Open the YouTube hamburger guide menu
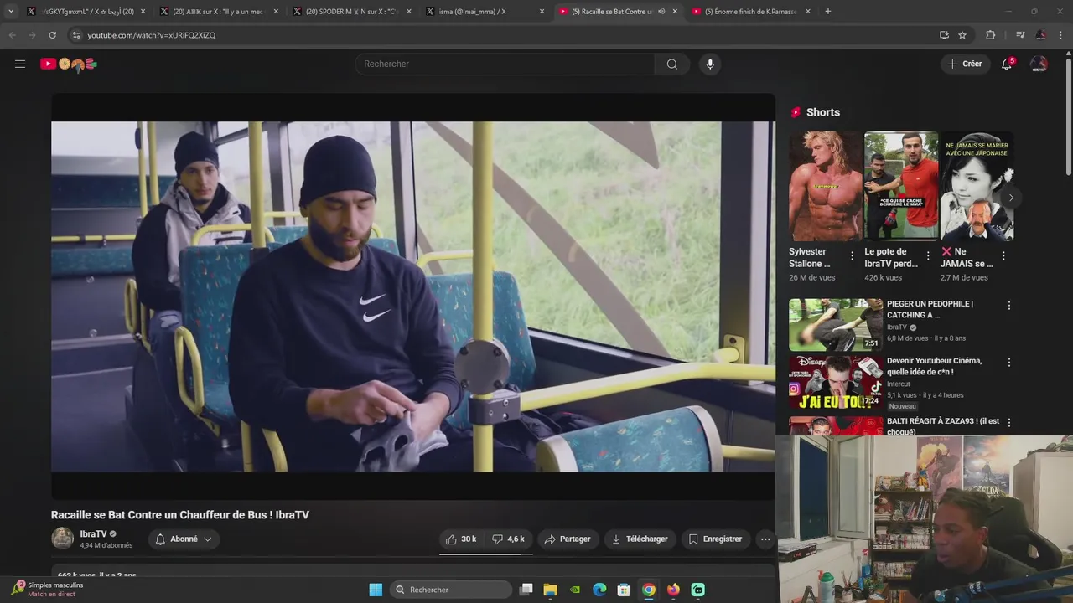Viewport: 1073px width, 603px height. [x=20, y=64]
